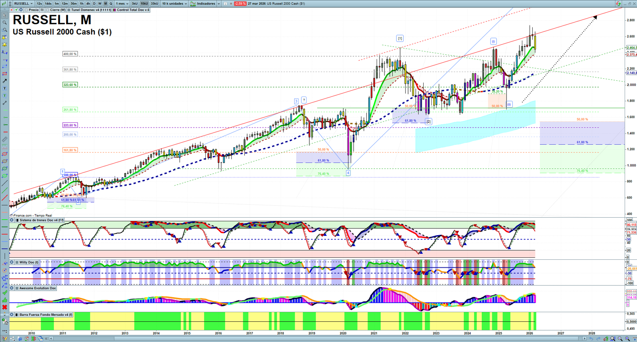The width and height of the screenshot is (637, 342).
Task: Switch to the 1h timeframe
Action: (x=82, y=4)
